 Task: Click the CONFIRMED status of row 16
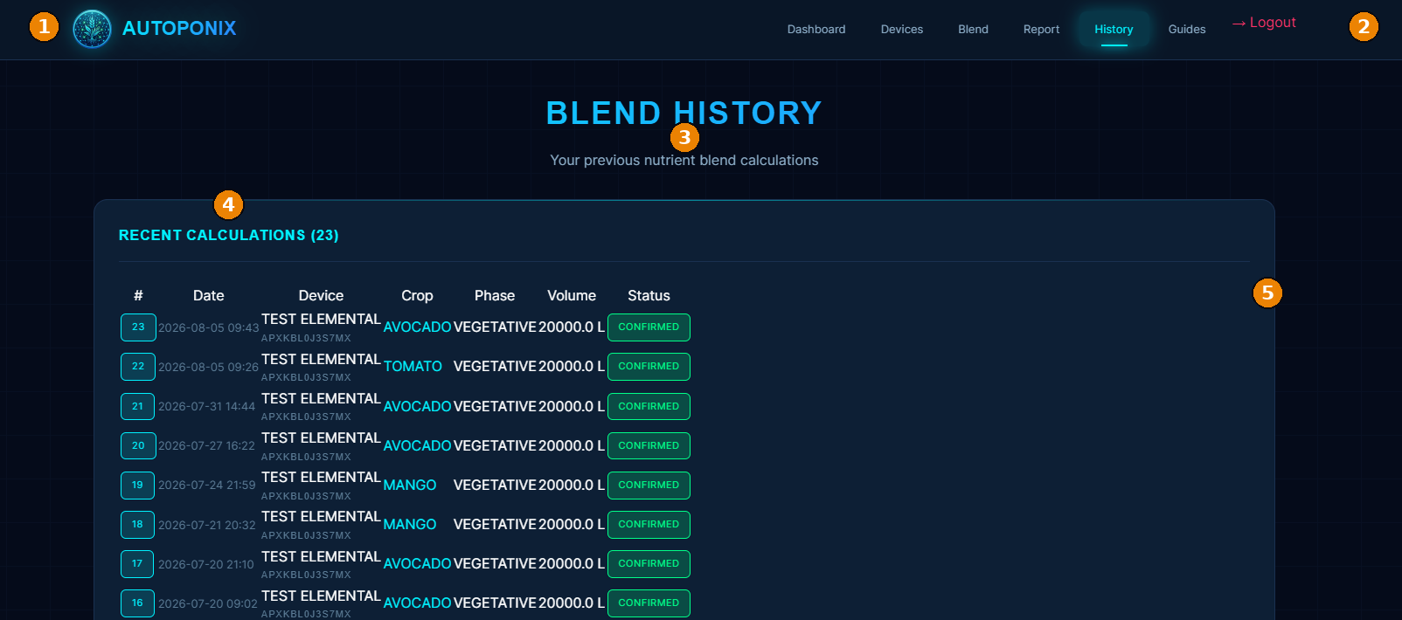coord(649,603)
